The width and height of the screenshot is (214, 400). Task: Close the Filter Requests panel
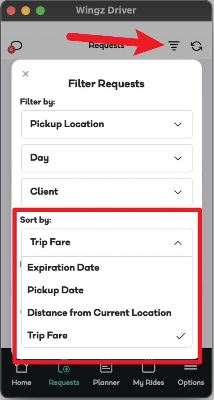(x=25, y=74)
